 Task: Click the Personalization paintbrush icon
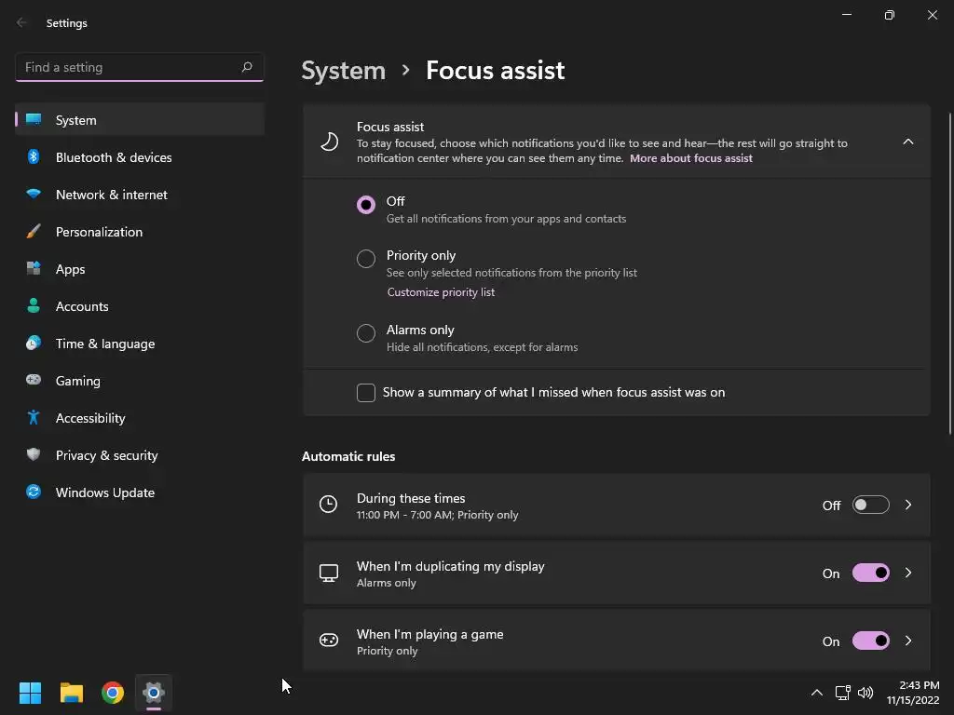34,232
